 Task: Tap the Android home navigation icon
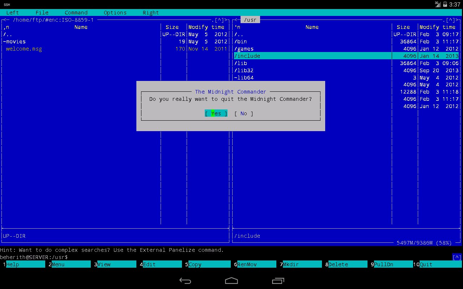[231, 281]
